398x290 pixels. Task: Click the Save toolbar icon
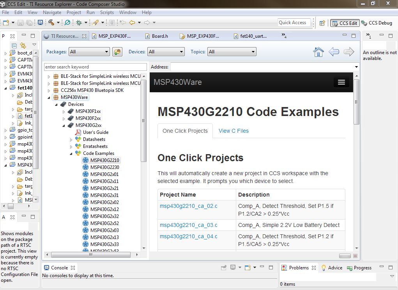click(x=20, y=23)
